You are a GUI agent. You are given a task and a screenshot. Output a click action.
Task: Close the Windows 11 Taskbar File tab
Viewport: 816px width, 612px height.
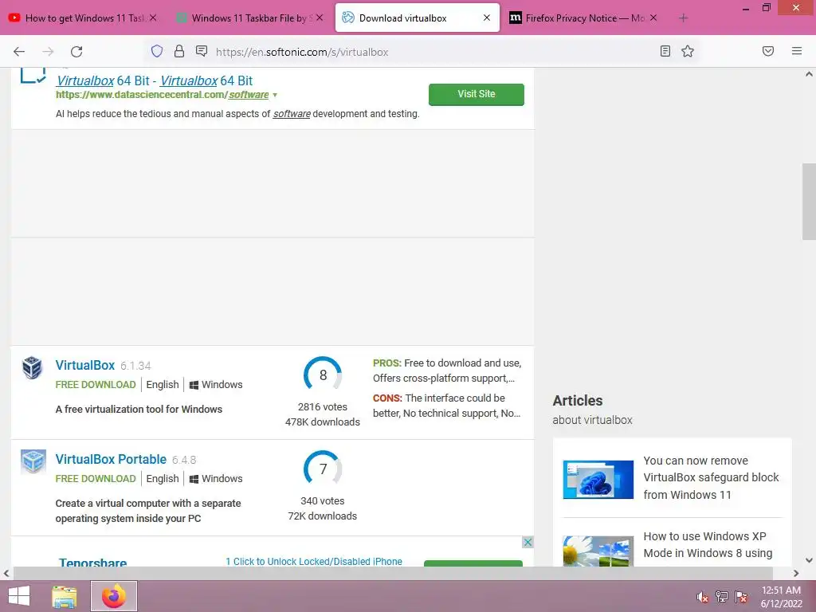pos(320,18)
